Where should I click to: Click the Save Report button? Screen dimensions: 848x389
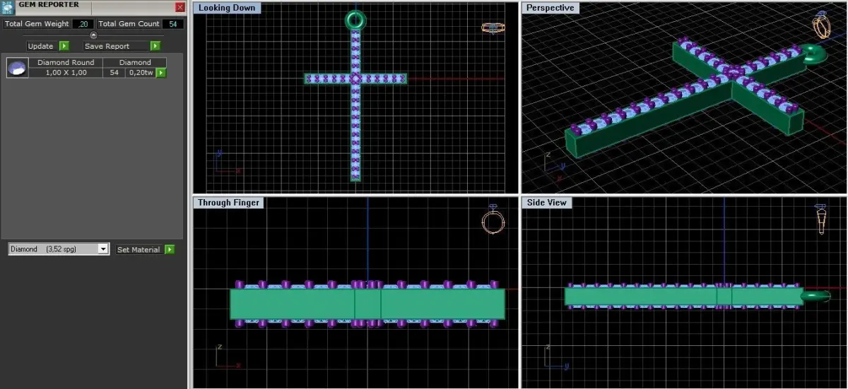coord(117,46)
